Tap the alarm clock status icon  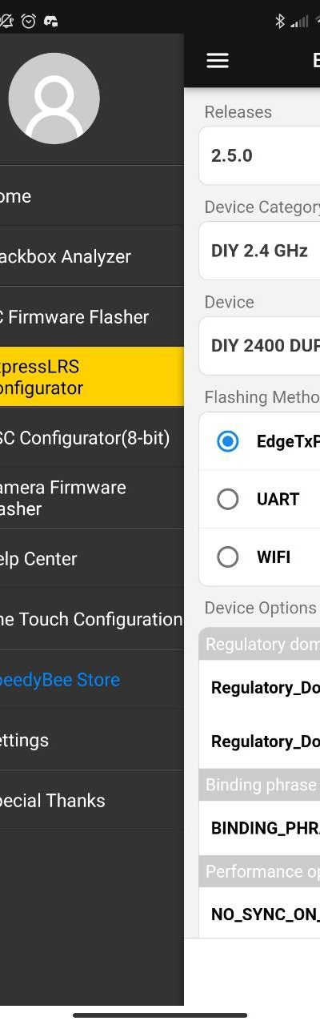coord(29,21)
